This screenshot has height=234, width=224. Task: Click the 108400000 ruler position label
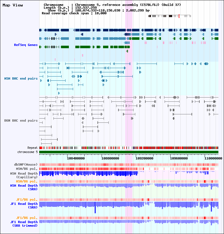[76, 158]
